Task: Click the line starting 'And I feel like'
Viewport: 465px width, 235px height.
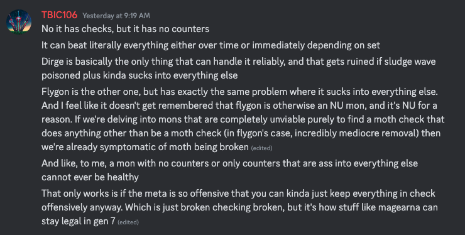Action: pyautogui.click(x=239, y=106)
